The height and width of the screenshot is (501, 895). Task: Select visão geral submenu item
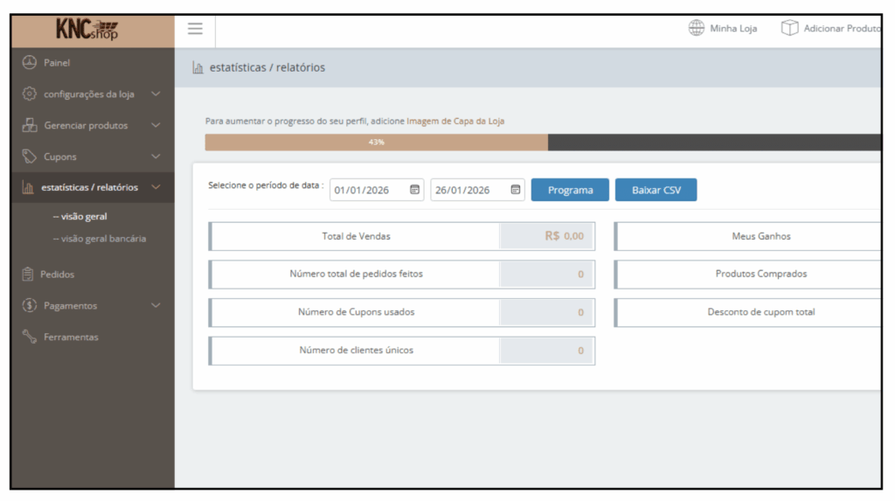[80, 217]
